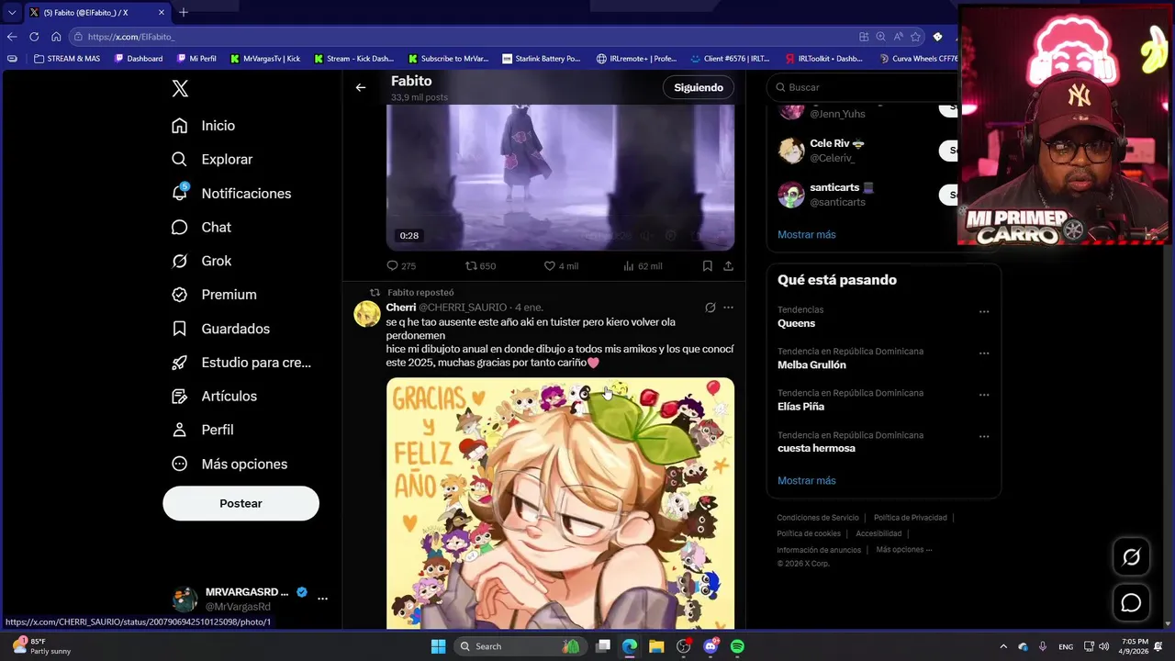Screen dimensions: 1175x661
Task: Open Melba Grullón trend
Action: pos(811,365)
